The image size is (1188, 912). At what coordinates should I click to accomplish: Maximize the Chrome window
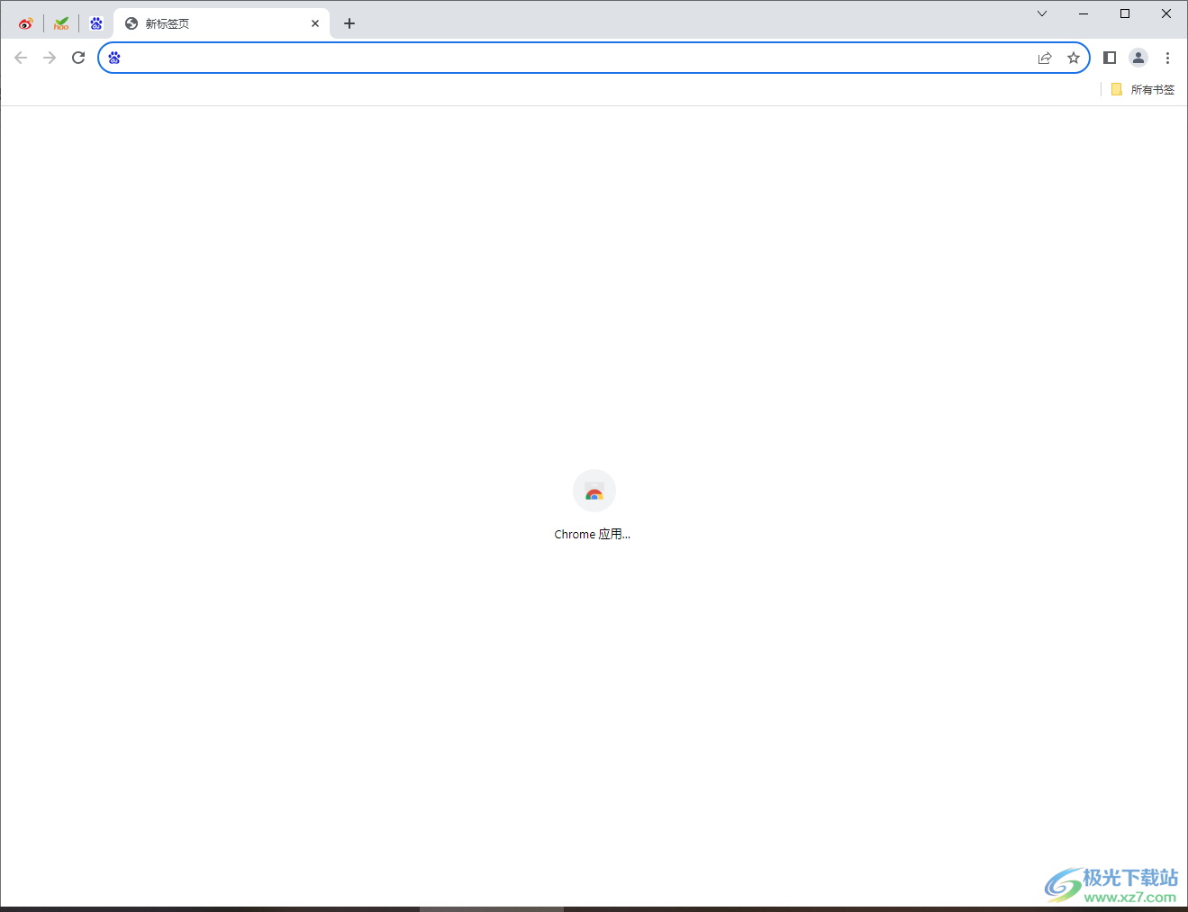(1125, 14)
